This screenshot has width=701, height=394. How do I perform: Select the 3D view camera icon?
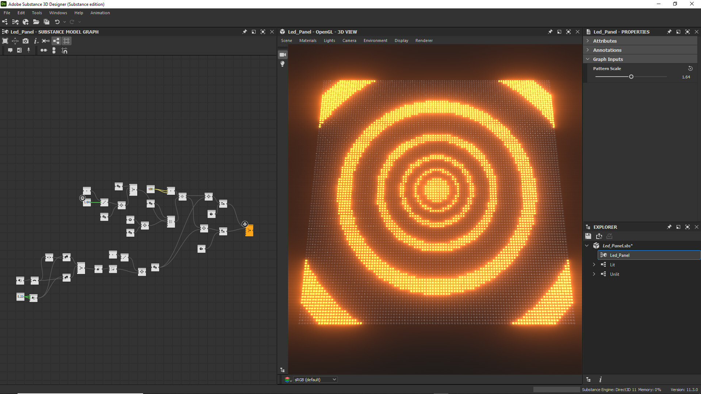point(283,54)
